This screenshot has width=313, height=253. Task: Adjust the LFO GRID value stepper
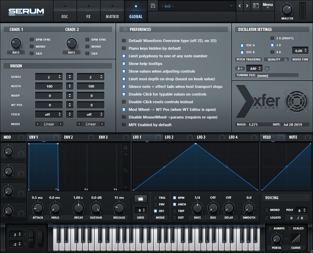(144, 210)
